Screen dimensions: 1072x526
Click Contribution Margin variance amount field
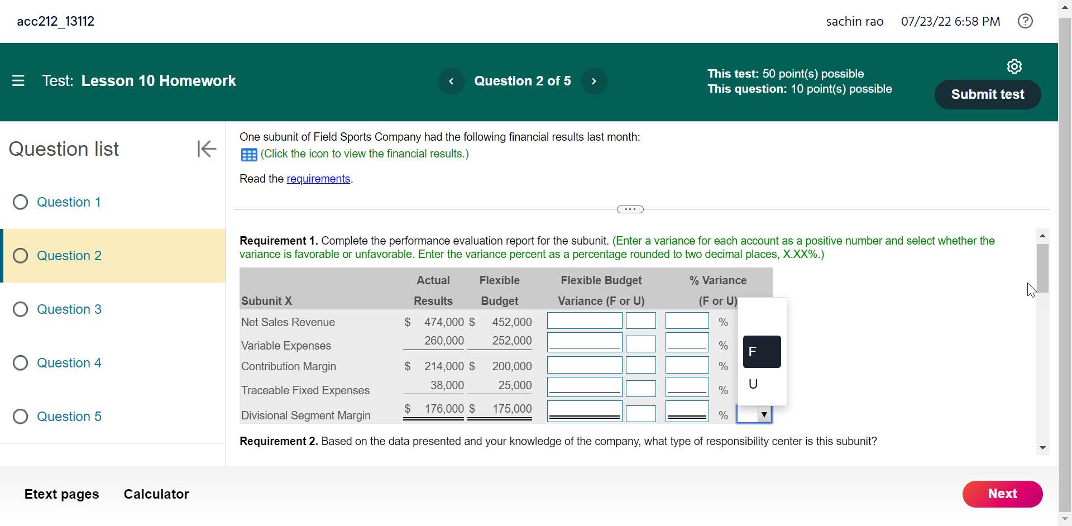pyautogui.click(x=585, y=365)
